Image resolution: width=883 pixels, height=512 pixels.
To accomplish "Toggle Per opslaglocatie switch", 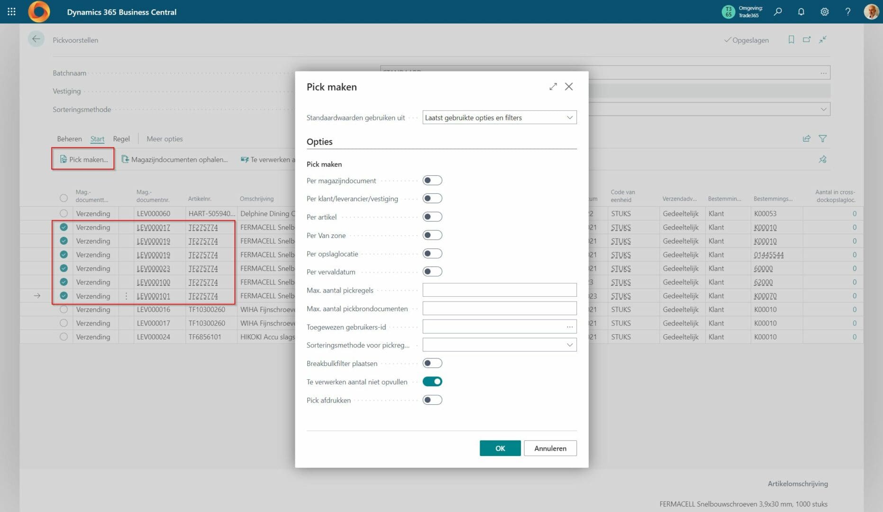I will [432, 254].
